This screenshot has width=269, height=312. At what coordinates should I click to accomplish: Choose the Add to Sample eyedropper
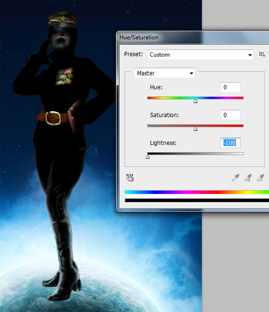tap(248, 177)
